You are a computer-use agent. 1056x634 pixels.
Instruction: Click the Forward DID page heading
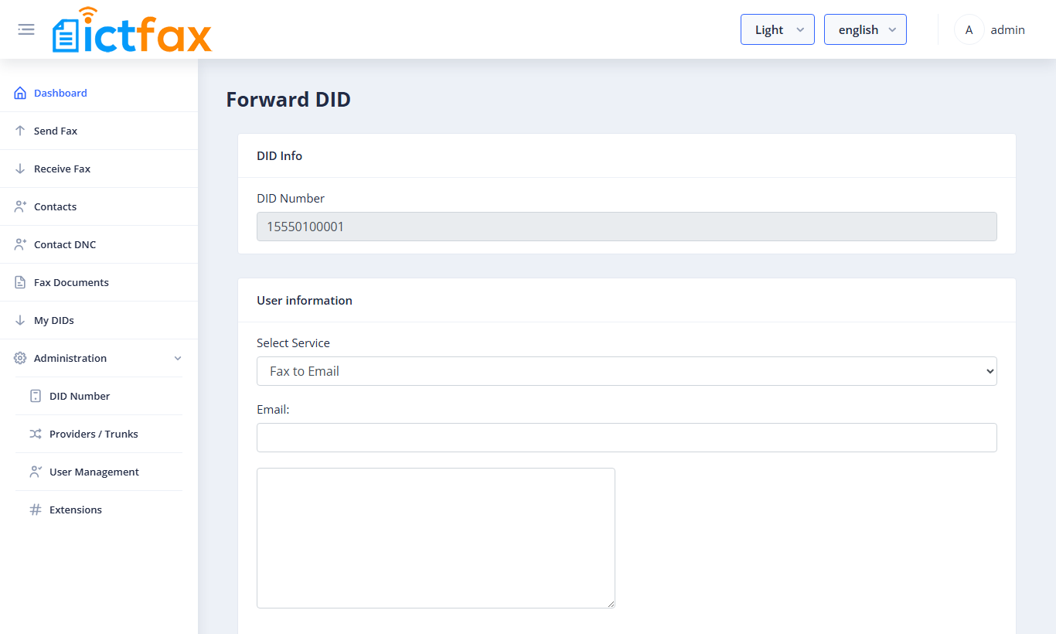coord(288,99)
